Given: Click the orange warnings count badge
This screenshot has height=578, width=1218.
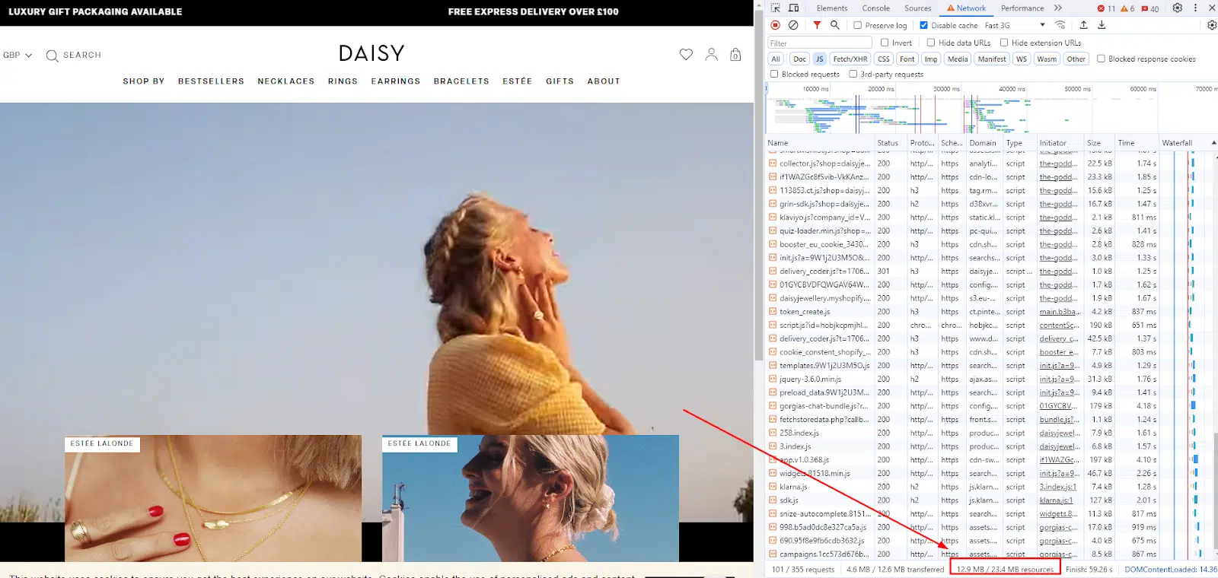Looking at the screenshot, I should [1127, 8].
